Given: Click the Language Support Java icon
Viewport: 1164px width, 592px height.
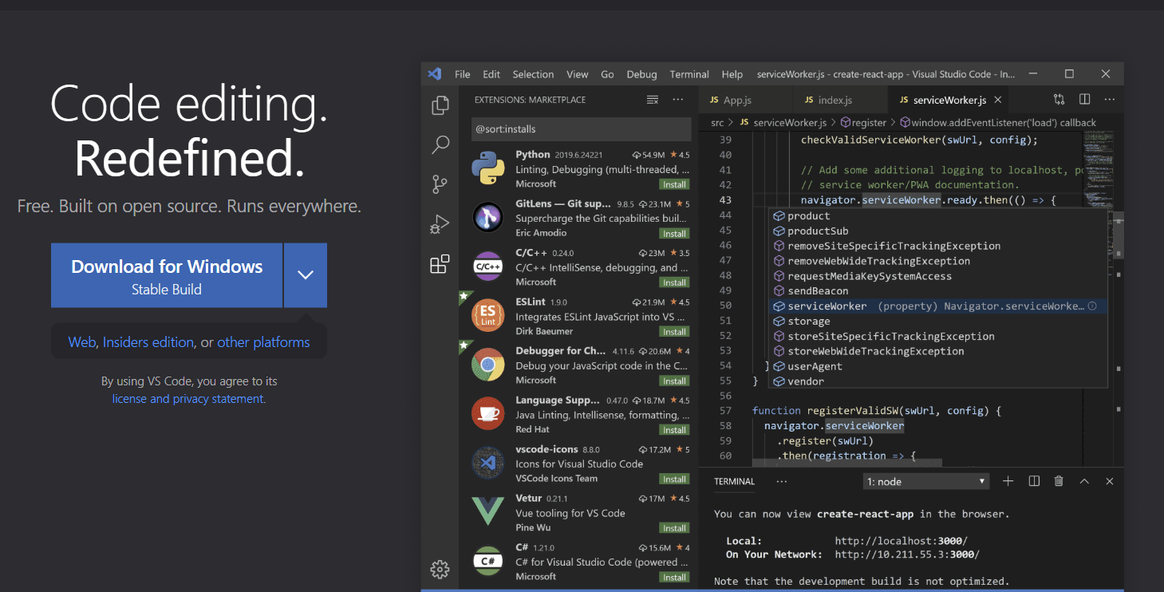Looking at the screenshot, I should (487, 413).
